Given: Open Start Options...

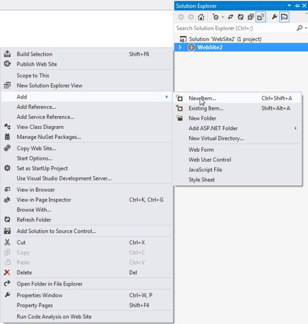Looking at the screenshot, I should 87,159.
